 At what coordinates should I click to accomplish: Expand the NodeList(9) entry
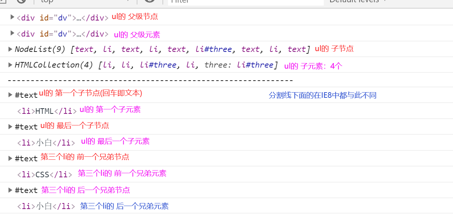[x=10, y=49]
